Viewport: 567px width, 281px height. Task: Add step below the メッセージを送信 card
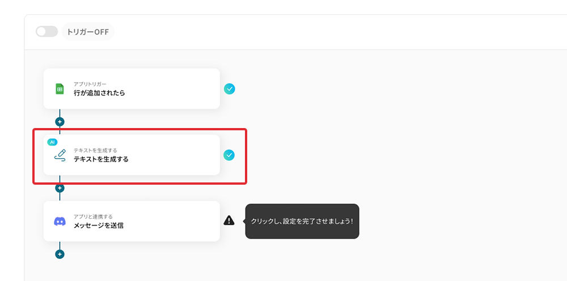[x=60, y=254]
